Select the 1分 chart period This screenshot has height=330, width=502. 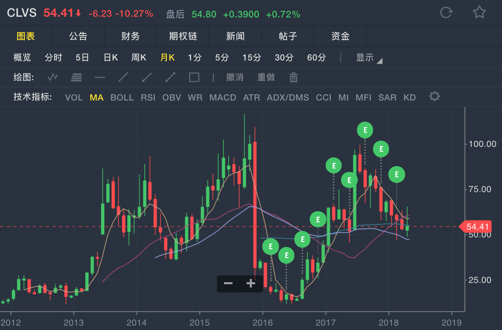tap(195, 58)
